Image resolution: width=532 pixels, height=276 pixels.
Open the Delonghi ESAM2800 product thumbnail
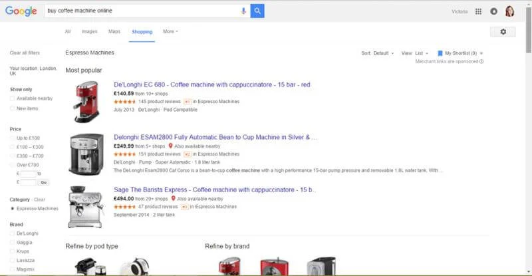tap(86, 154)
